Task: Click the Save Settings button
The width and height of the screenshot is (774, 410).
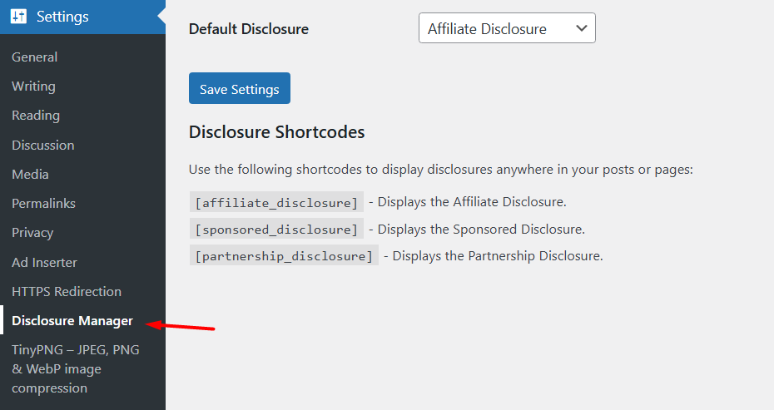Action: [240, 88]
